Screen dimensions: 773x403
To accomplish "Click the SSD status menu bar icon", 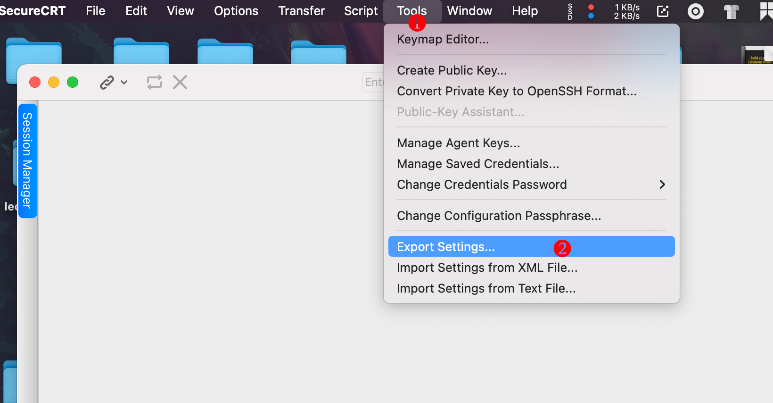I will click(x=570, y=11).
